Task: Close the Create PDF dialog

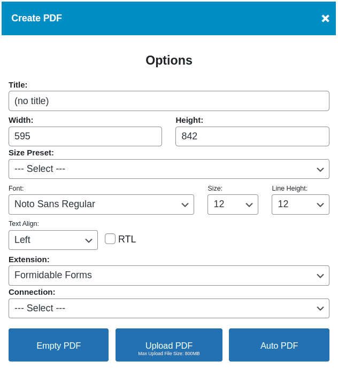Action: tap(325, 19)
